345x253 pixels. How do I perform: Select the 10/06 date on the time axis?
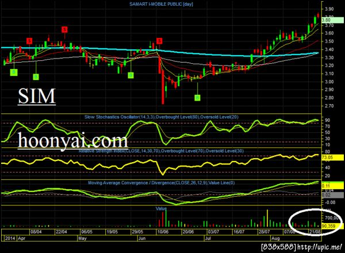(163, 232)
